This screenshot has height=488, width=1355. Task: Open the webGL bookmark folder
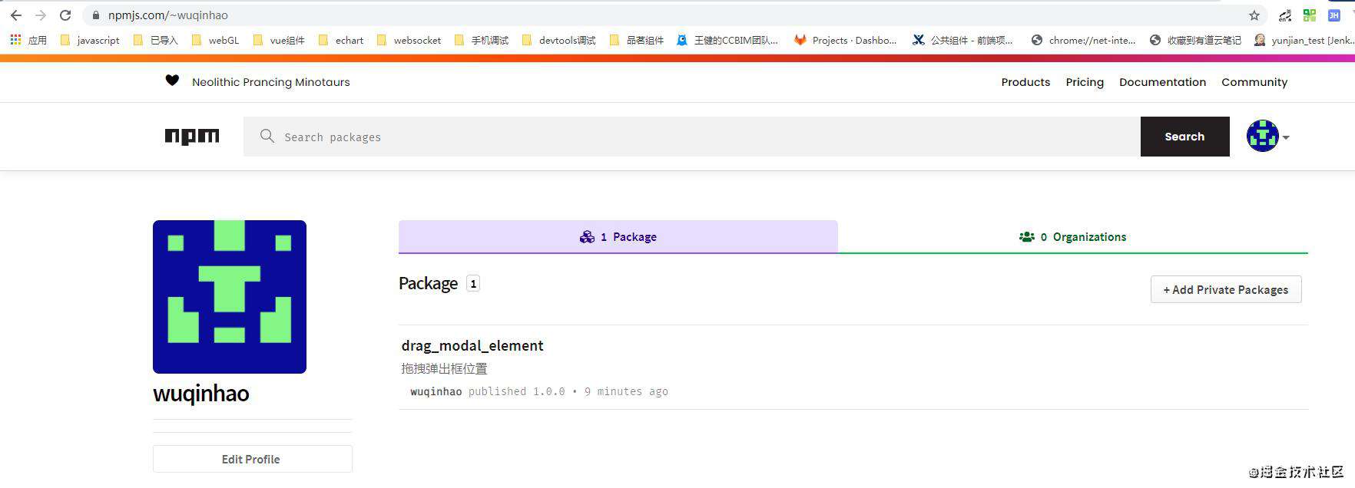point(215,40)
